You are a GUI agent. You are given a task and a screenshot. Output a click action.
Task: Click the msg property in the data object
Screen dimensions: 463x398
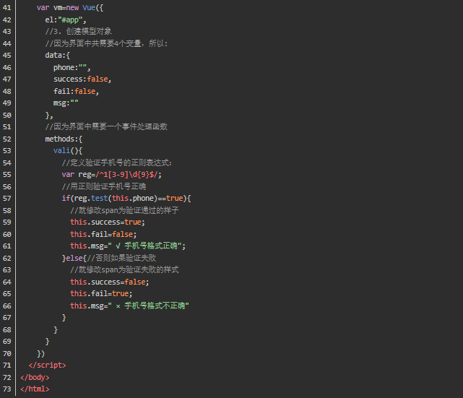click(60, 103)
